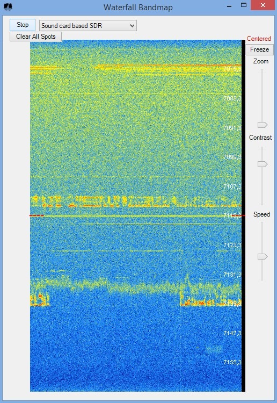Screen dimensions: 277x403
Task: Tune to the 7123,3 frequency label
Action: point(232,245)
